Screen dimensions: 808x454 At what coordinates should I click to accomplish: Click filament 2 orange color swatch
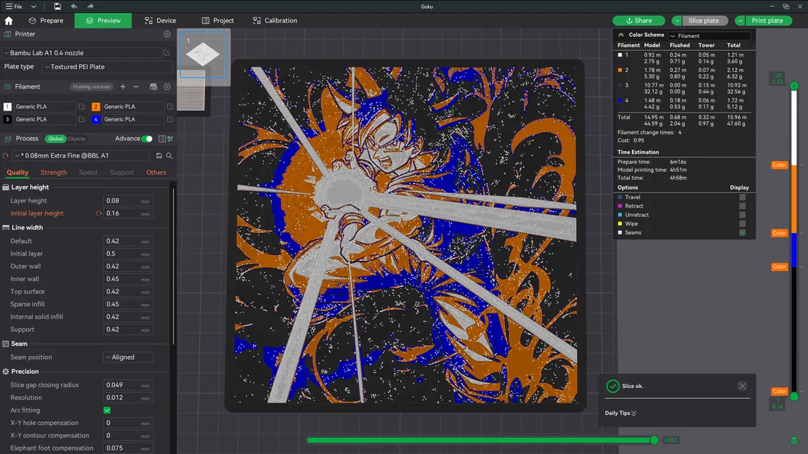point(96,106)
